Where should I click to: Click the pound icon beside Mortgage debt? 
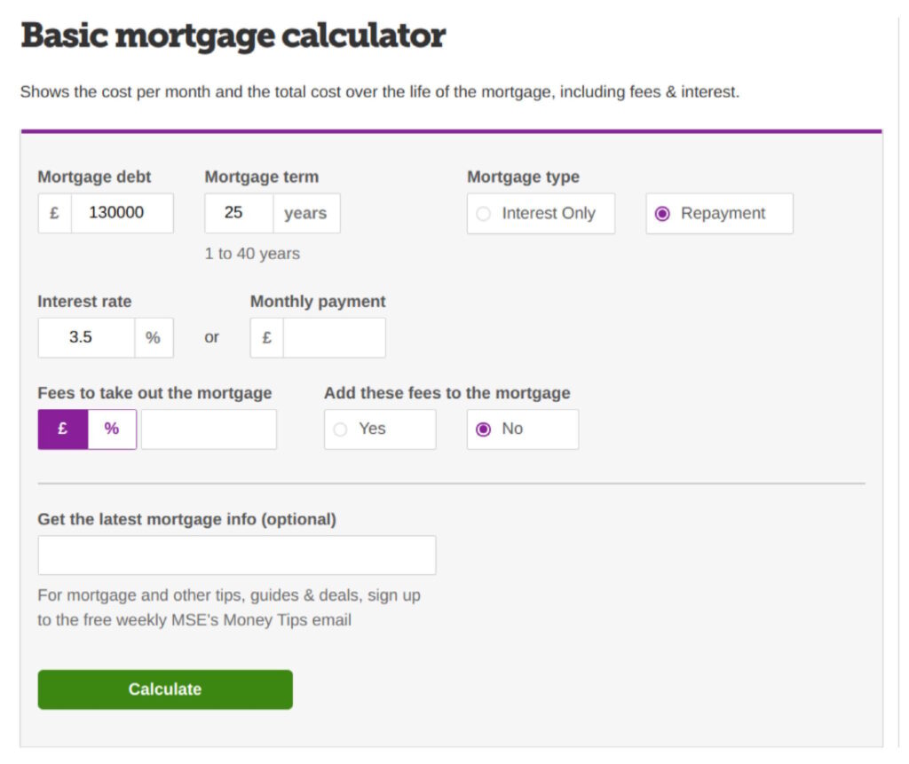(54, 213)
